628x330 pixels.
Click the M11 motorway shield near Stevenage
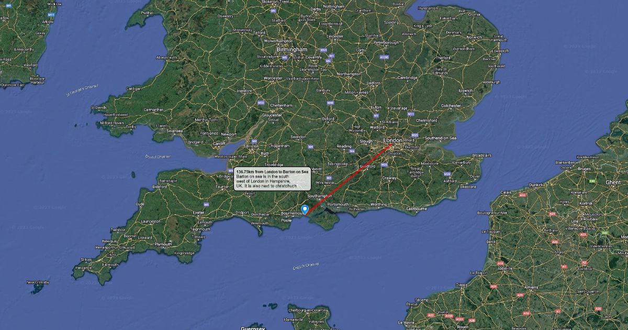pos(411,114)
